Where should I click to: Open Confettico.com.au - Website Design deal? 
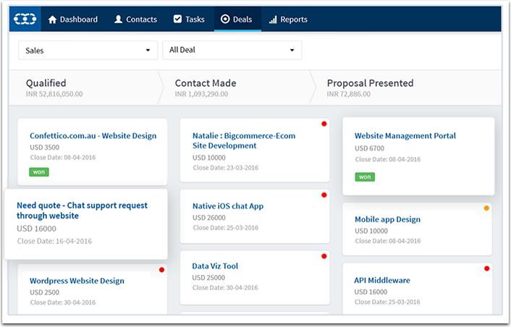pyautogui.click(x=93, y=136)
